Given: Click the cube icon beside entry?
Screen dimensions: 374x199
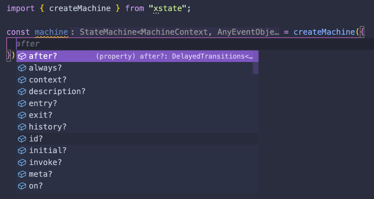Looking at the screenshot, I should (x=22, y=103).
